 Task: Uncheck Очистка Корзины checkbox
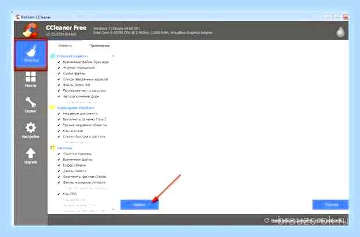click(59, 154)
